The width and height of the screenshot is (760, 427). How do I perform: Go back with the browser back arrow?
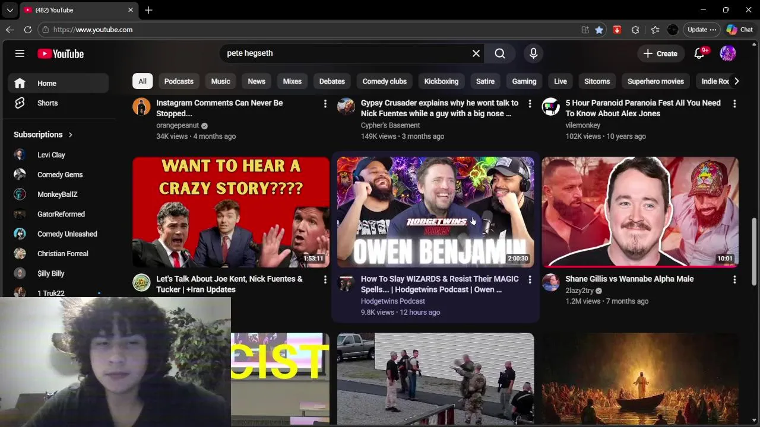pyautogui.click(x=10, y=30)
